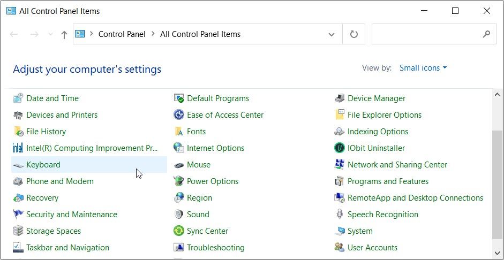
Task: Open the Mouse settings icon
Action: [179, 165]
